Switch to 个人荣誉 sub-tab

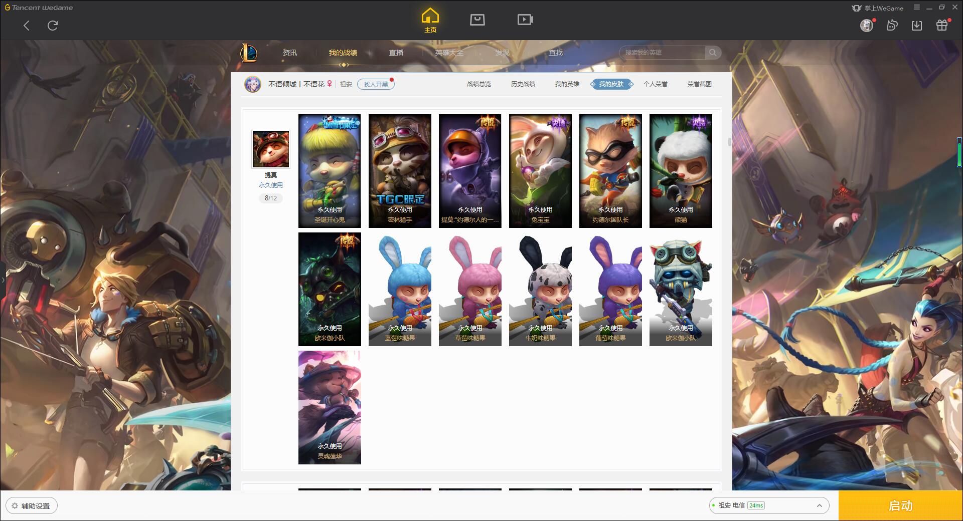656,84
